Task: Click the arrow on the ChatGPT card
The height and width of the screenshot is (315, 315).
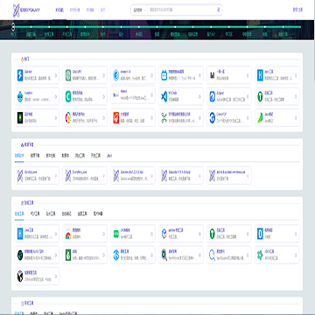Action: tap(103, 75)
